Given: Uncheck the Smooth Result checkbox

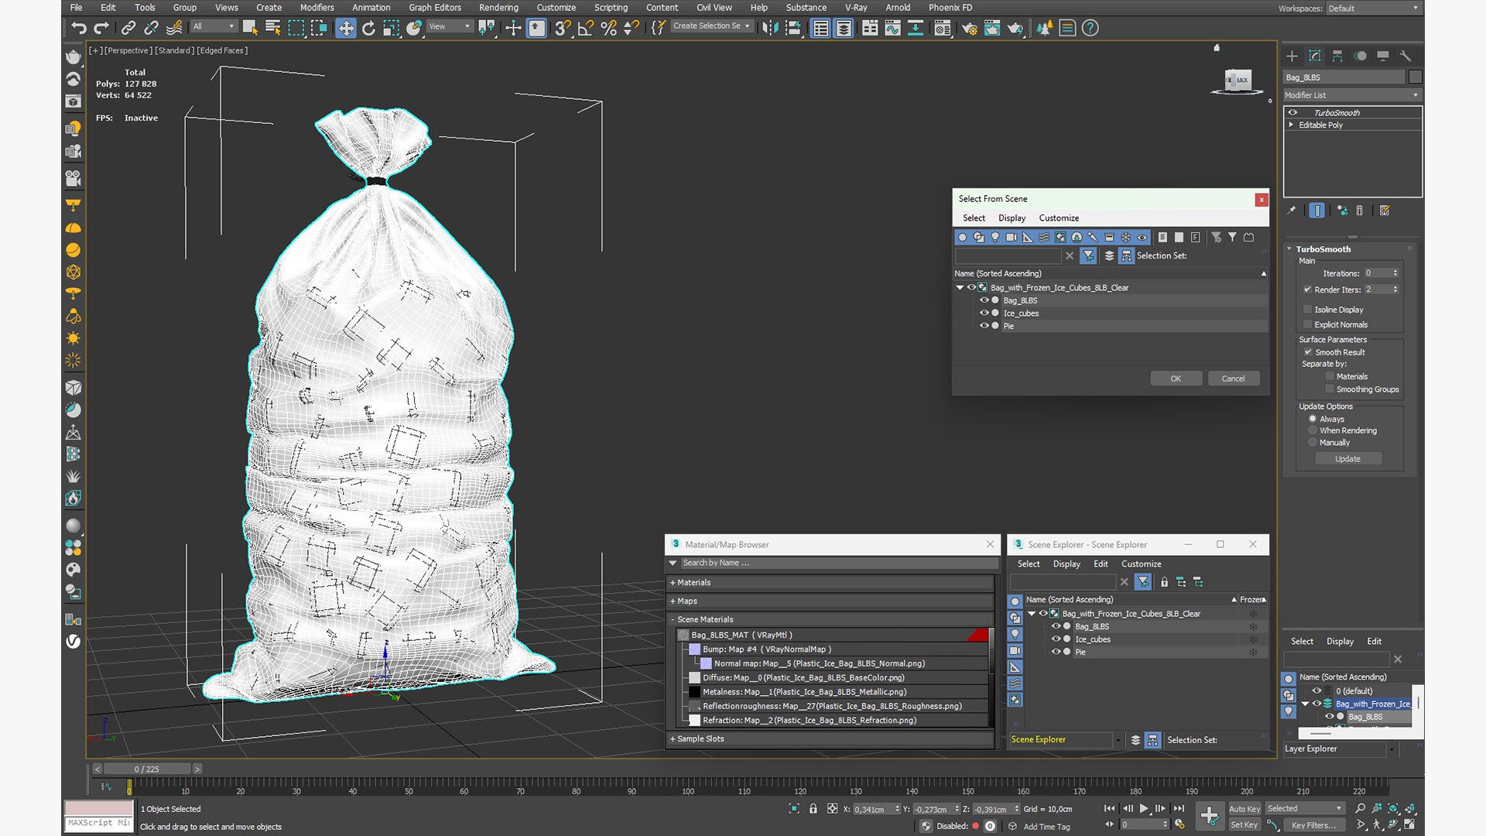Looking at the screenshot, I should point(1308,352).
